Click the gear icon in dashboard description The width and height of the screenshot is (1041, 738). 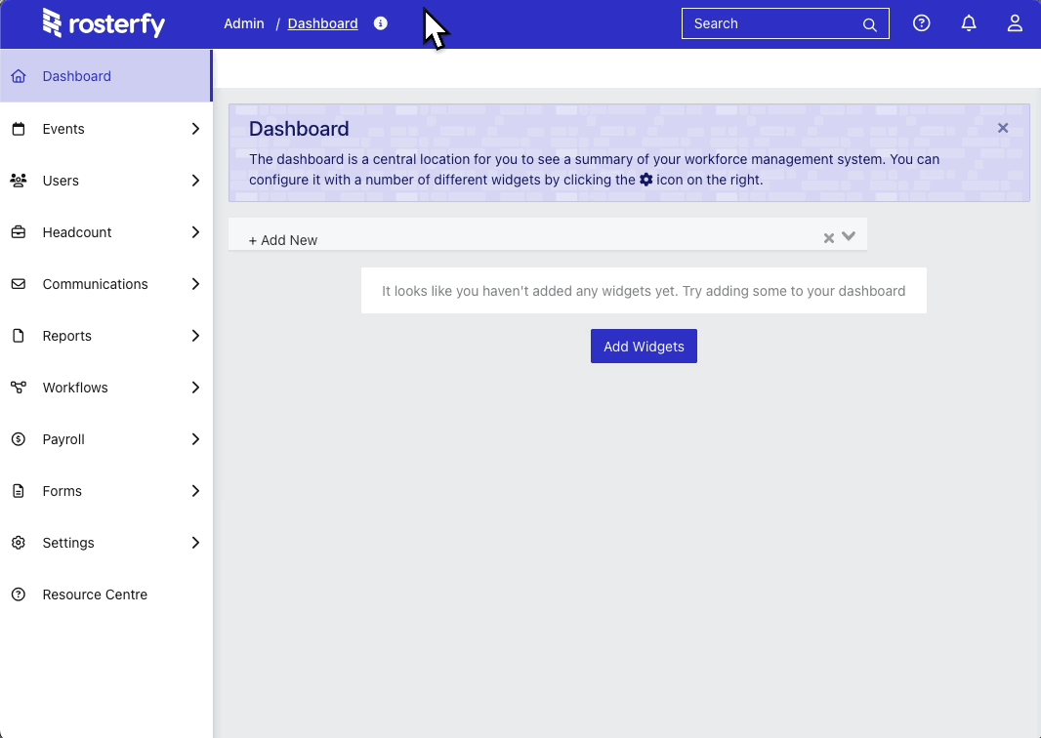[645, 180]
